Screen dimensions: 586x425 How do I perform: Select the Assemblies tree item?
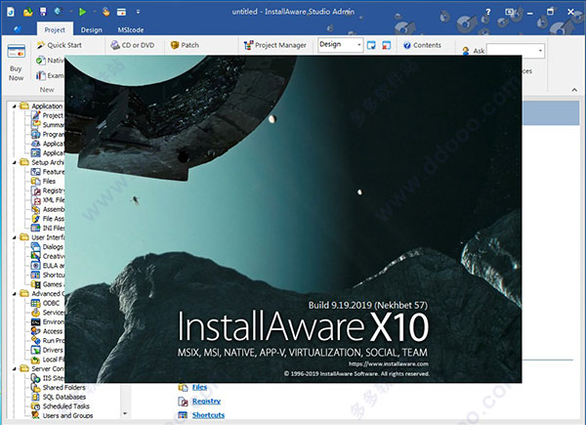(x=48, y=209)
